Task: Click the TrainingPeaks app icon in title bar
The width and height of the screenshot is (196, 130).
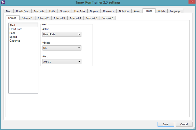Action: 3,2
